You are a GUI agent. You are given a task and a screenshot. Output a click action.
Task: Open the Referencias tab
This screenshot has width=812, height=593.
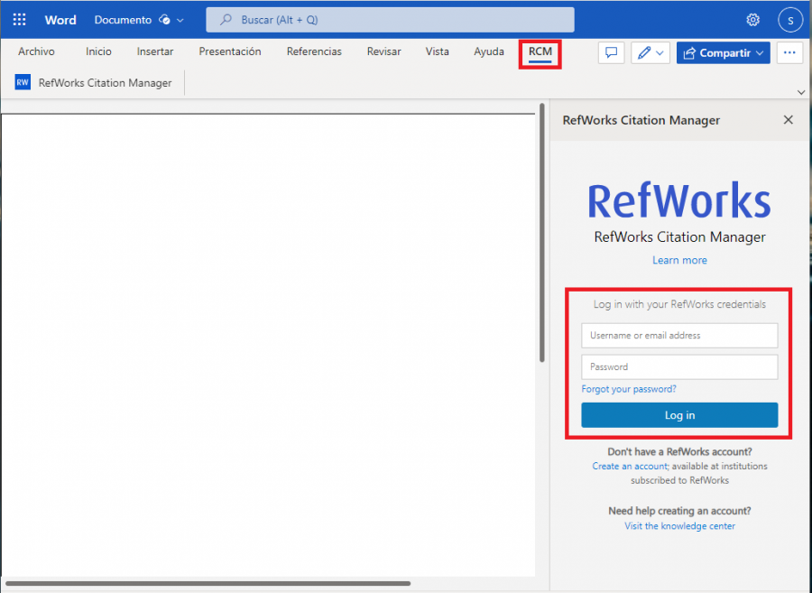point(314,51)
